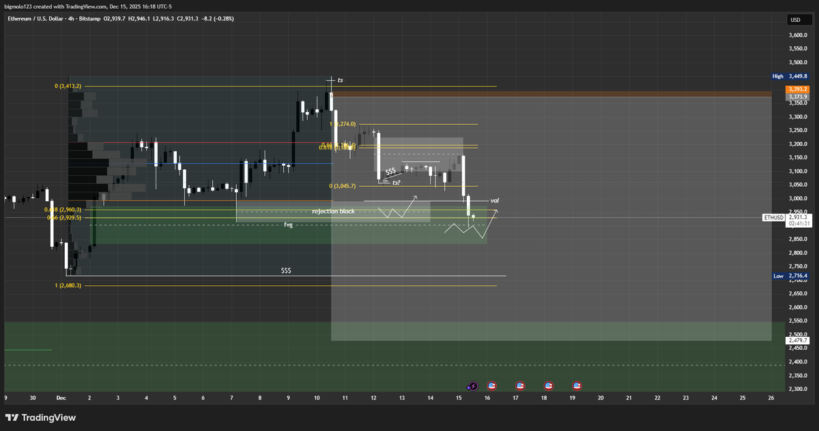
Task: Click the 3,600.0 price axis label
Action: point(798,35)
